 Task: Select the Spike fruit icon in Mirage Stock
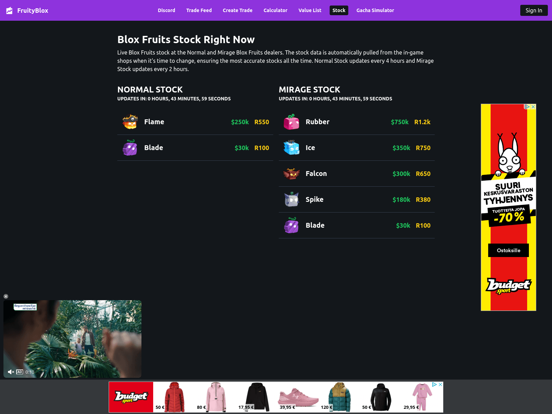[x=291, y=199]
